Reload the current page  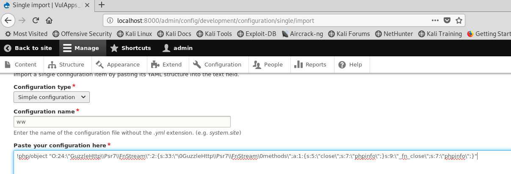point(36,20)
